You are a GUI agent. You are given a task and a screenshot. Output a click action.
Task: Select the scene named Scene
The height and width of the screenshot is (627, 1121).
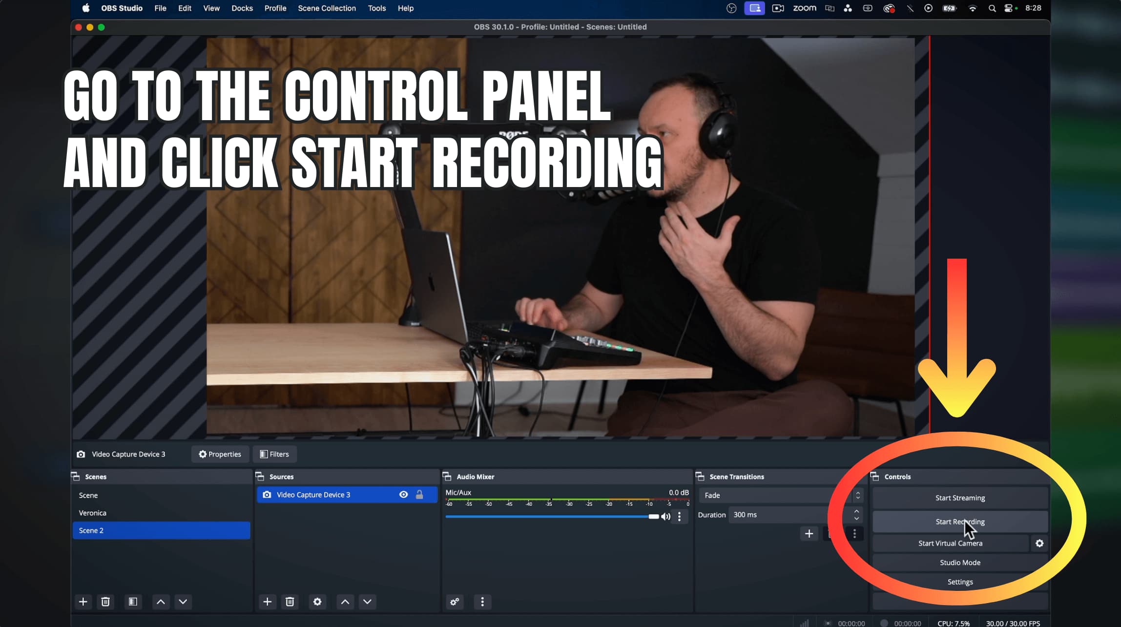(x=161, y=495)
